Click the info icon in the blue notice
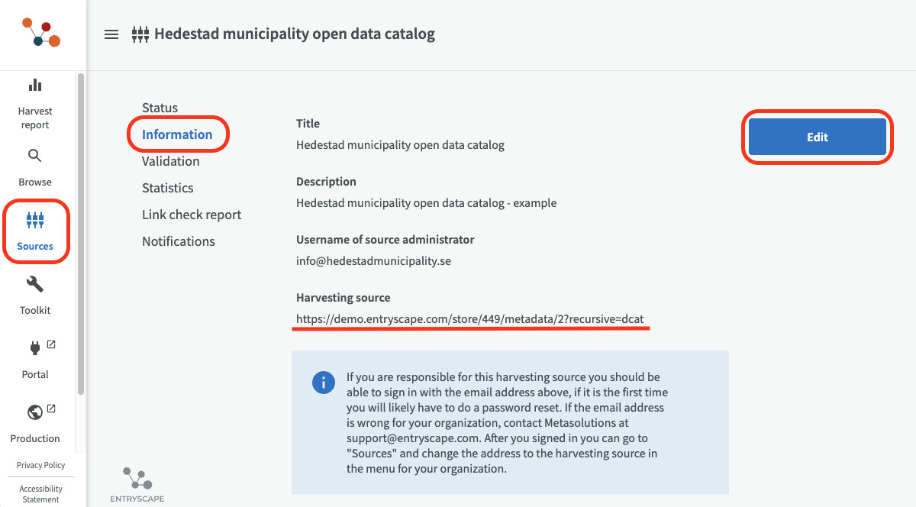Screen dimensions: 916x507 [324, 383]
